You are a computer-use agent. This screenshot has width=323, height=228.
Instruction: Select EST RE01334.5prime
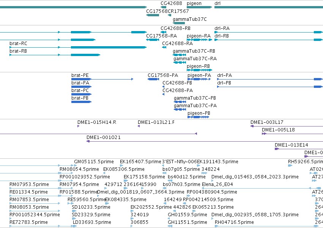[28, 192]
